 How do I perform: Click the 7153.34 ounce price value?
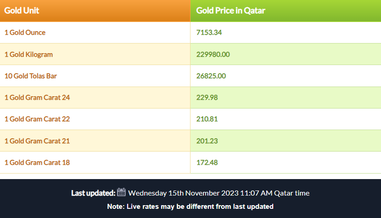pos(209,33)
